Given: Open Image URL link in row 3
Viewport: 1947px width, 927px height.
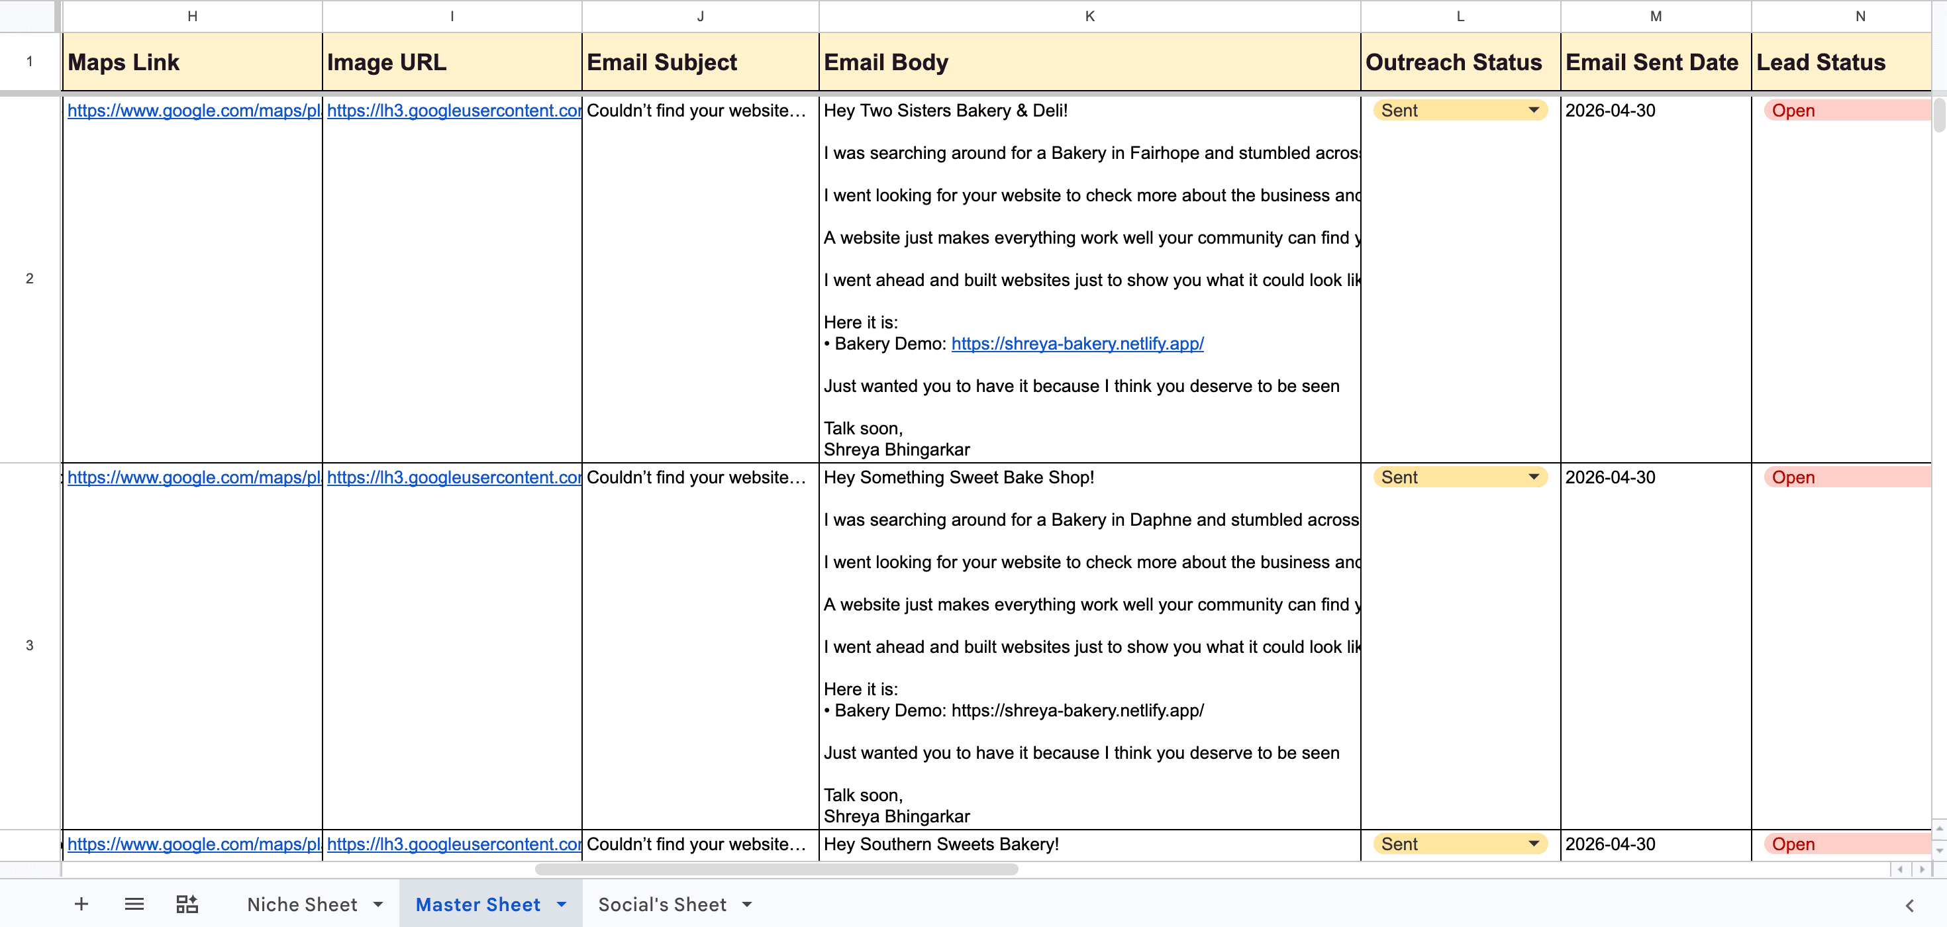Looking at the screenshot, I should coord(454,477).
